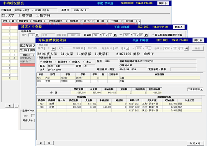
Task: Click the 基準日 binoculars icon in 対応履歴状況確認
Action: [186, 48]
